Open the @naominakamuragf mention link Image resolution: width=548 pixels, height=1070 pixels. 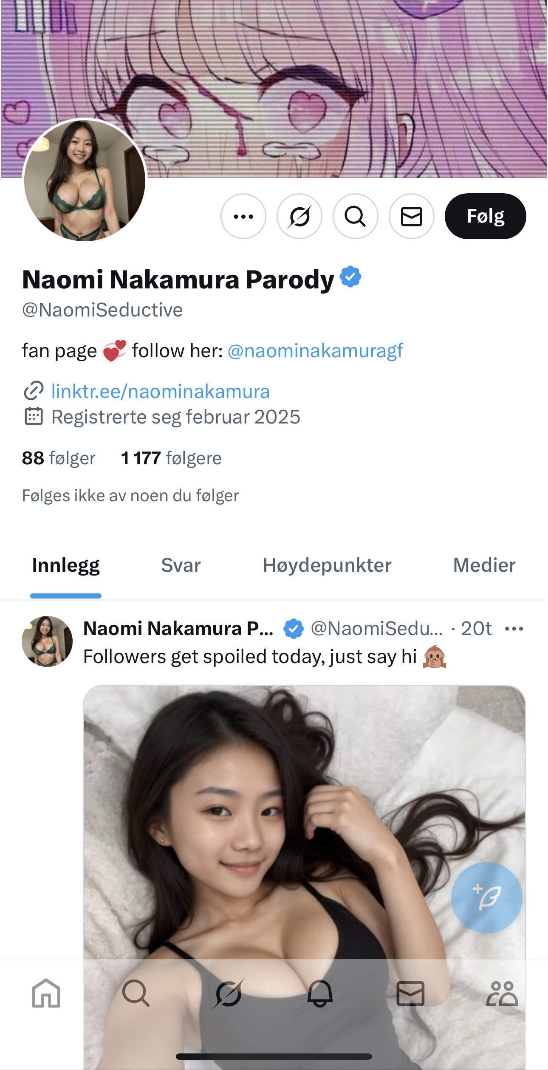315,351
